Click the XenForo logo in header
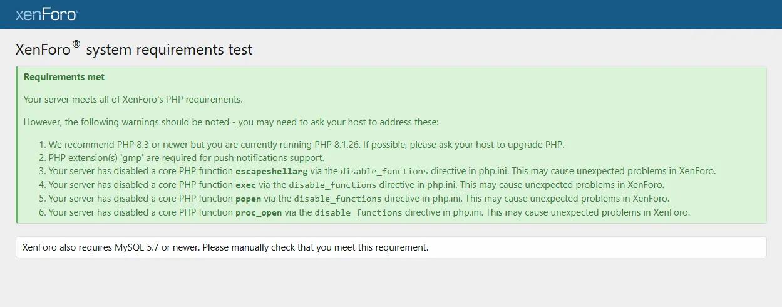The height and width of the screenshot is (307, 782). [x=46, y=14]
